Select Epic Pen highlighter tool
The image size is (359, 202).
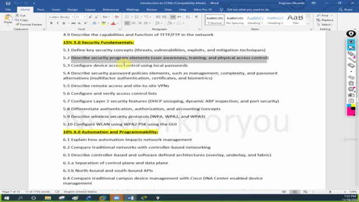[351, 54]
